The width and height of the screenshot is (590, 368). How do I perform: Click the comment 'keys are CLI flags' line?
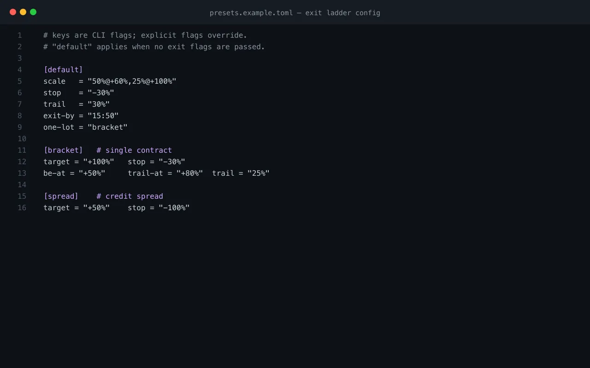[145, 35]
